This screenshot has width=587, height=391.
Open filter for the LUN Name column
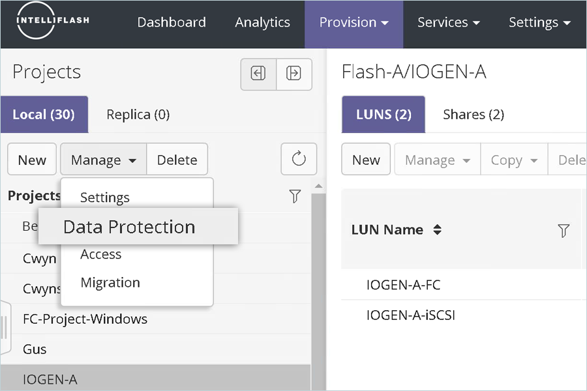564,230
